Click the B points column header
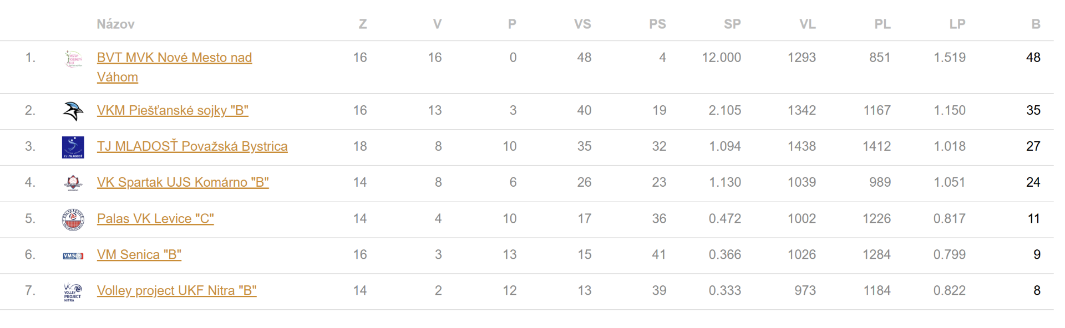The width and height of the screenshot is (1065, 328). [x=1036, y=24]
